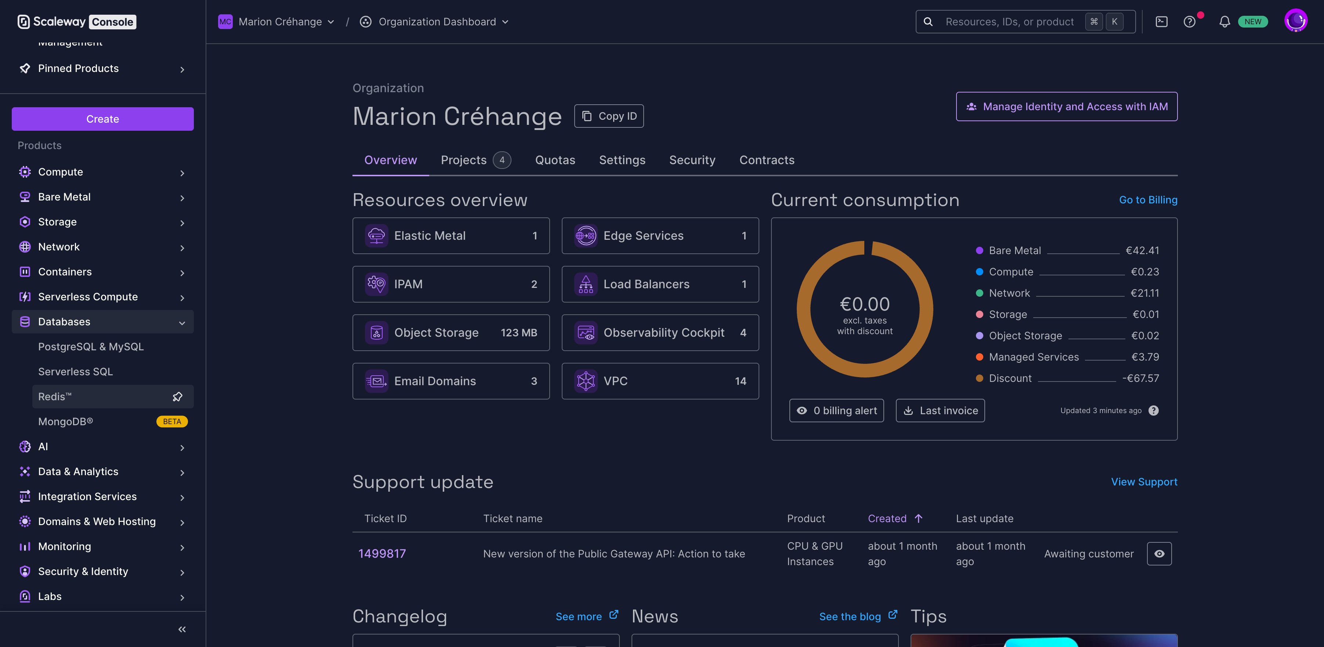Click Manage Identity and Access with IAM

1067,106
